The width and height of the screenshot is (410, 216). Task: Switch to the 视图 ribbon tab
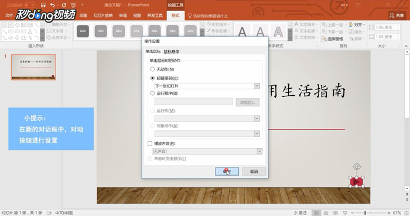(137, 16)
